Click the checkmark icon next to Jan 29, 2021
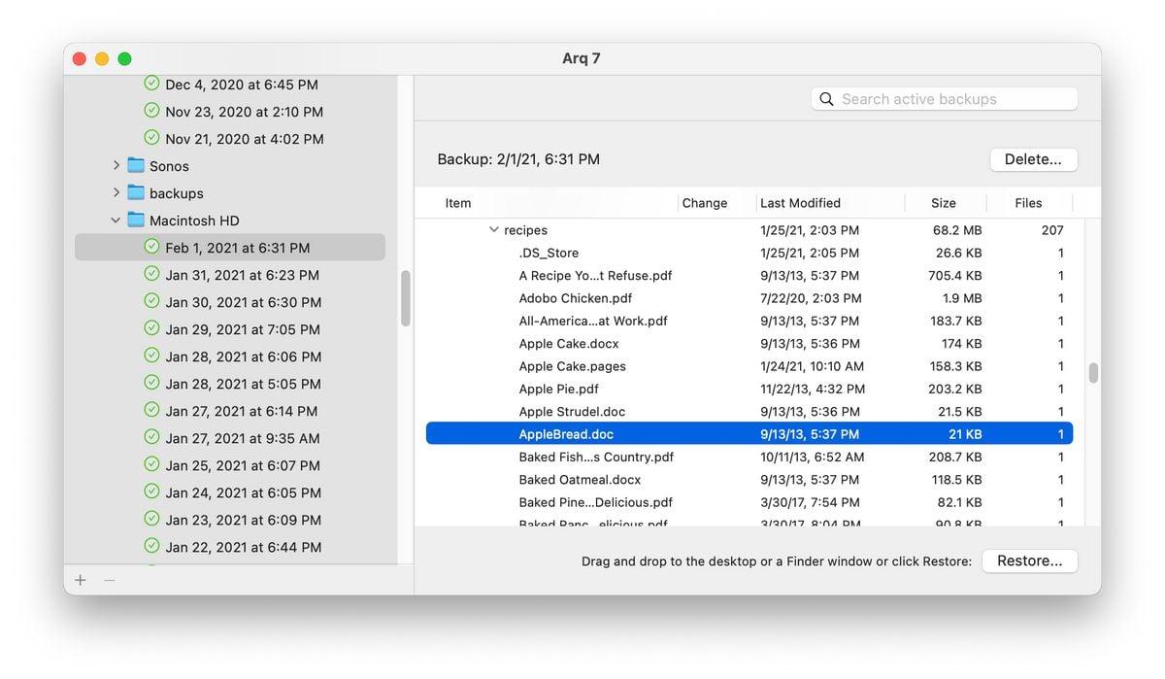 tap(151, 328)
